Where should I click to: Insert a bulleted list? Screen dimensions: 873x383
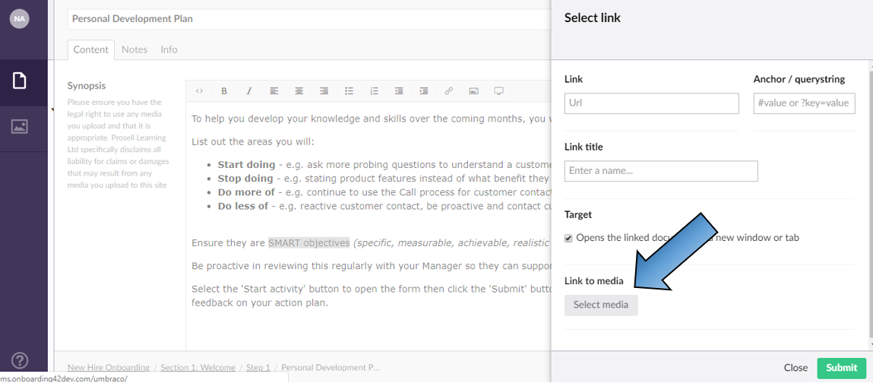pyautogui.click(x=349, y=90)
